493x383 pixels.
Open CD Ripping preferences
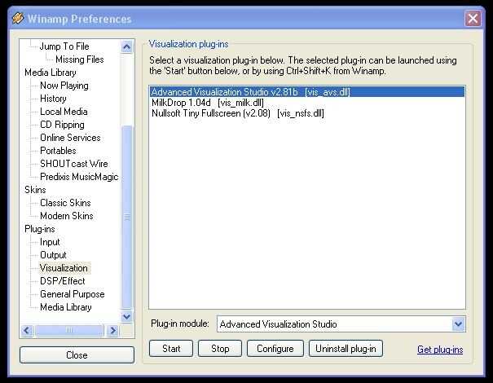click(x=62, y=125)
